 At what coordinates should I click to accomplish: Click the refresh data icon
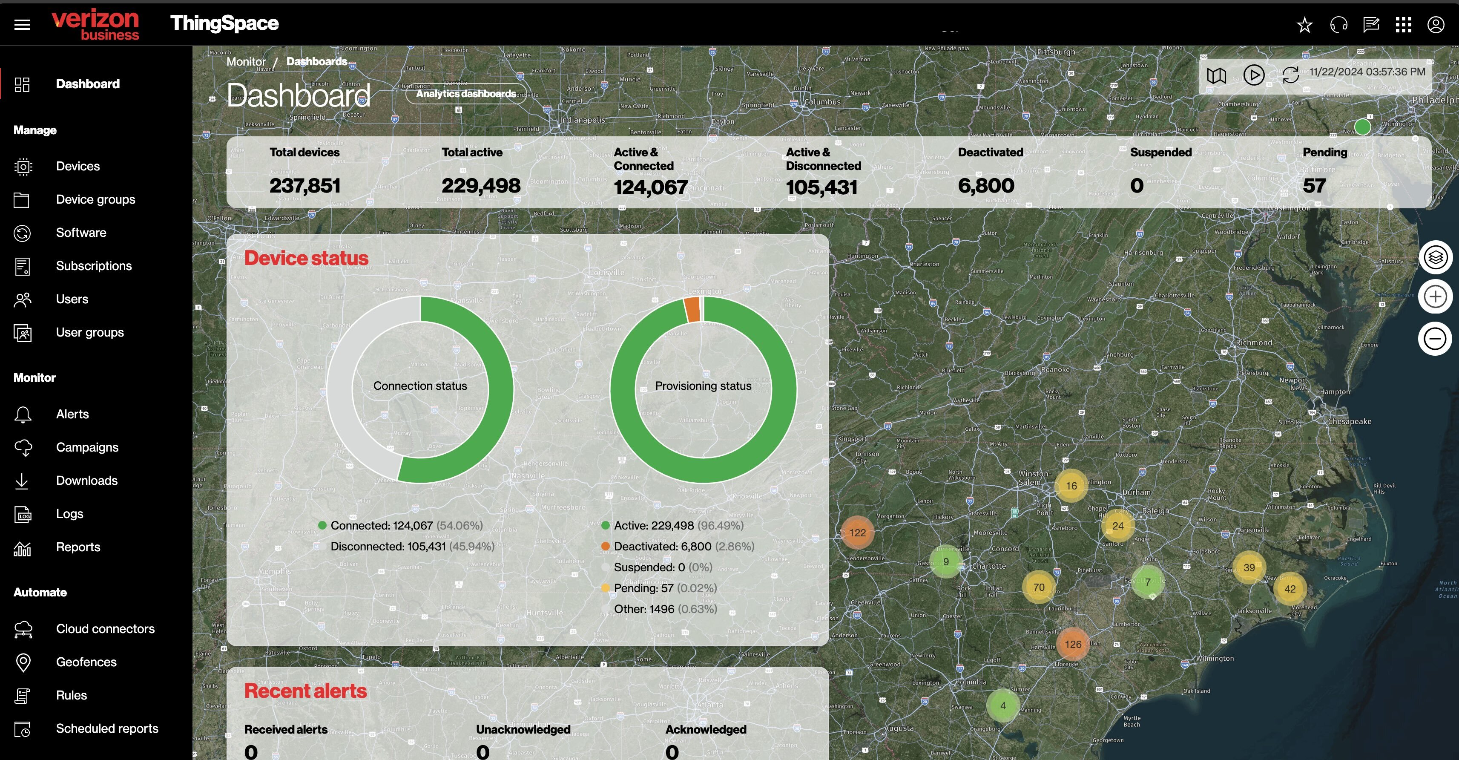(x=1290, y=75)
